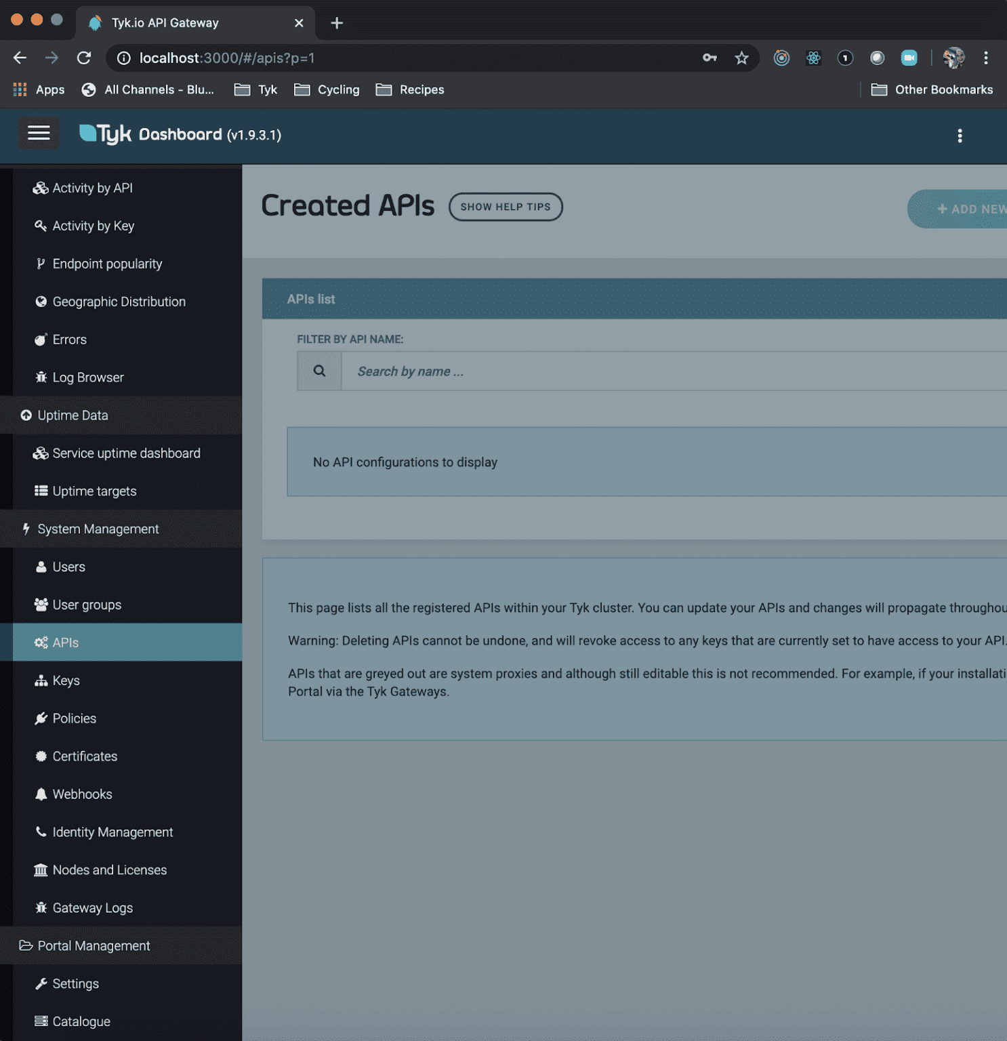Click the search magnifier in the API filter
This screenshot has height=1041, width=1007.
tap(318, 371)
